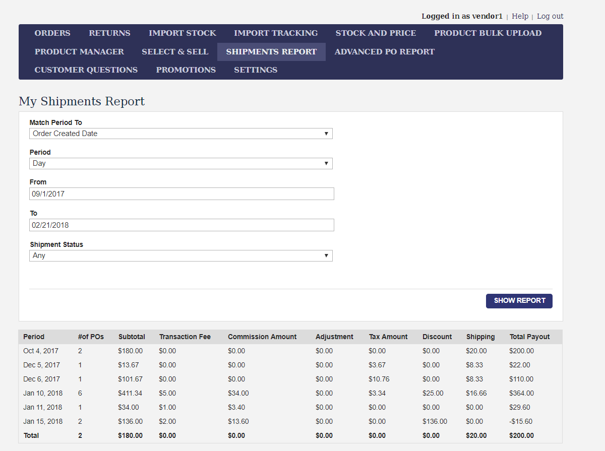605x451 pixels.
Task: Click the Log out link
Action: [x=550, y=16]
